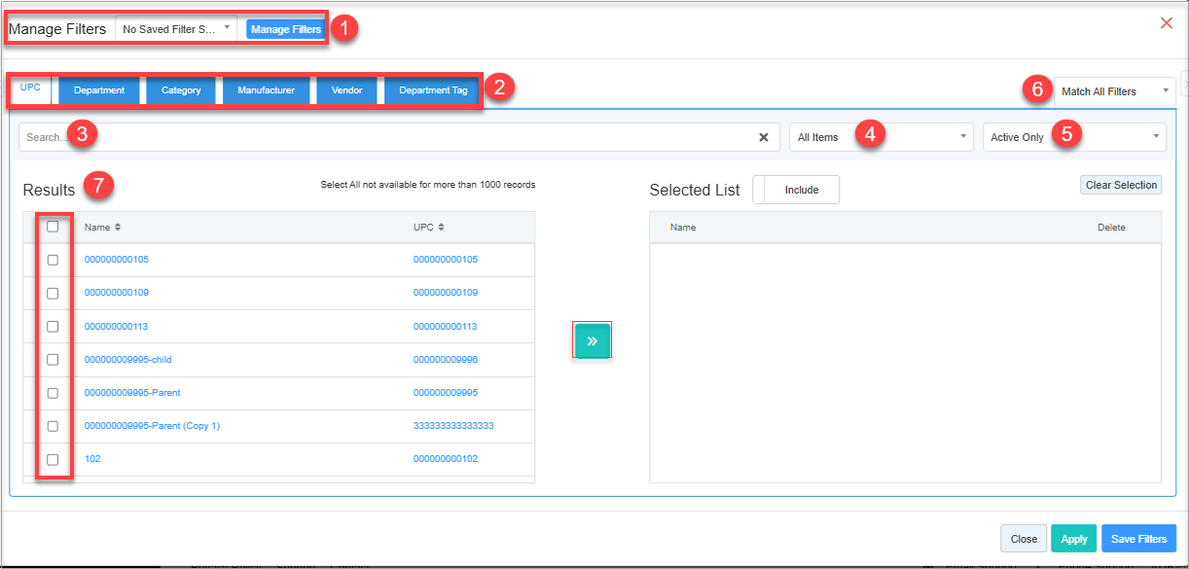Select the Department Tag tab
Image resolution: width=1189 pixels, height=569 pixels.
(x=433, y=90)
